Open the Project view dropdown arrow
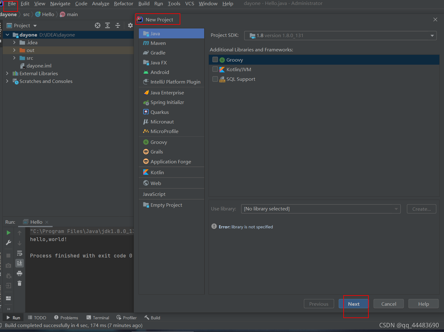This screenshot has width=444, height=332. (x=35, y=26)
